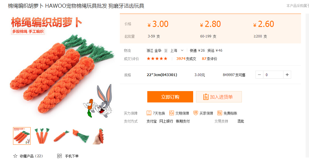The height and width of the screenshot is (168, 309).
Task: Select the single carrot thumbnail
Action: [x=61, y=136]
